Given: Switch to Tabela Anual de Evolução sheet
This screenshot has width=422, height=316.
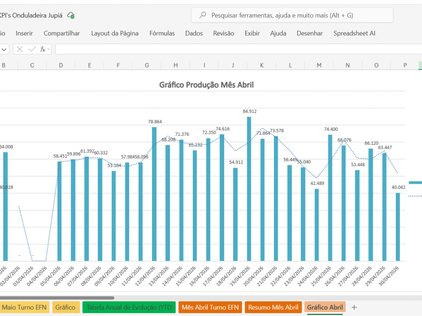Looking at the screenshot, I should (x=129, y=308).
